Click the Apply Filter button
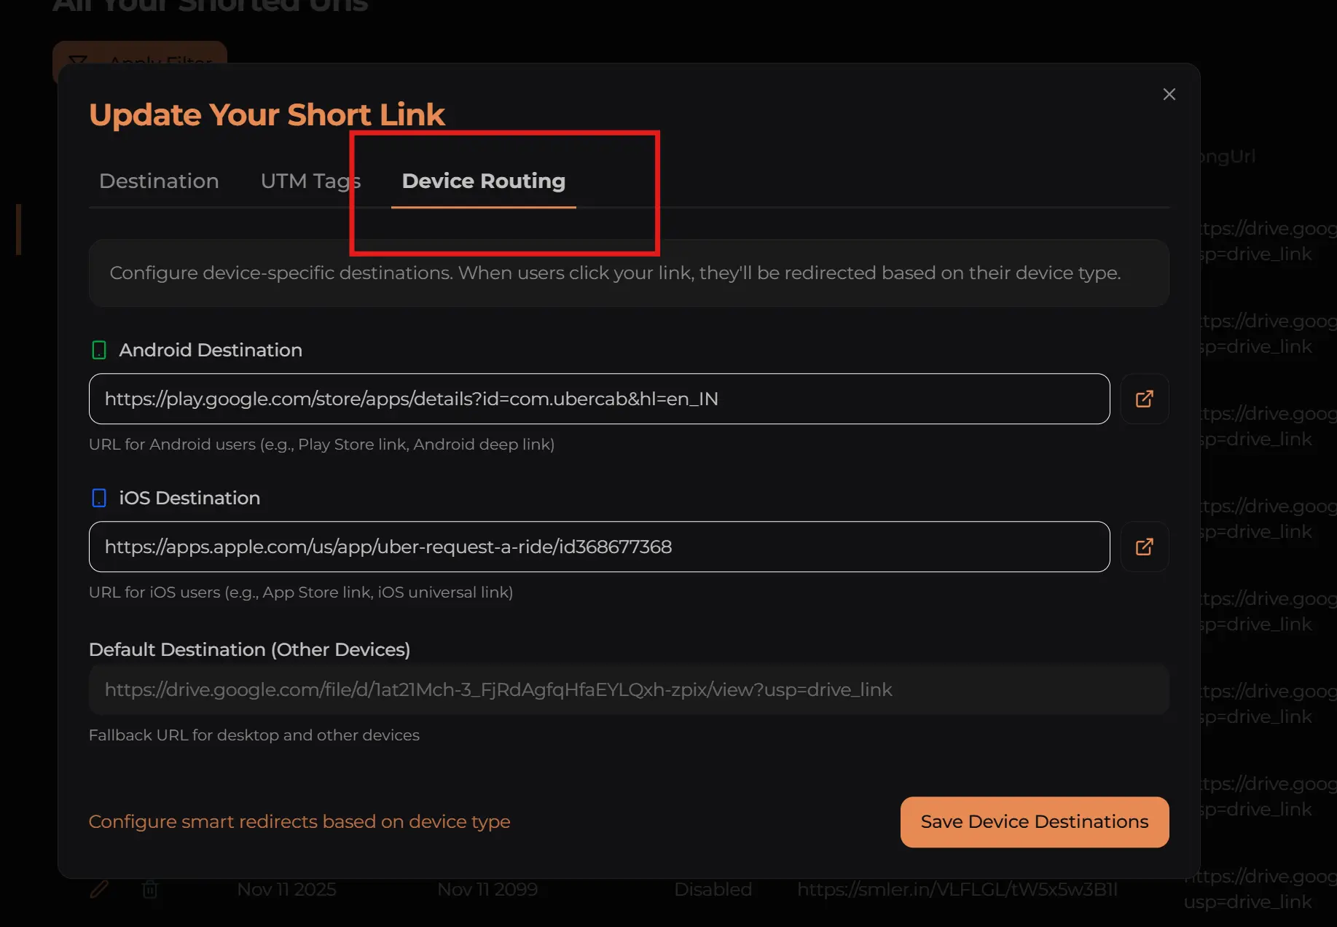The width and height of the screenshot is (1337, 927). (138, 61)
